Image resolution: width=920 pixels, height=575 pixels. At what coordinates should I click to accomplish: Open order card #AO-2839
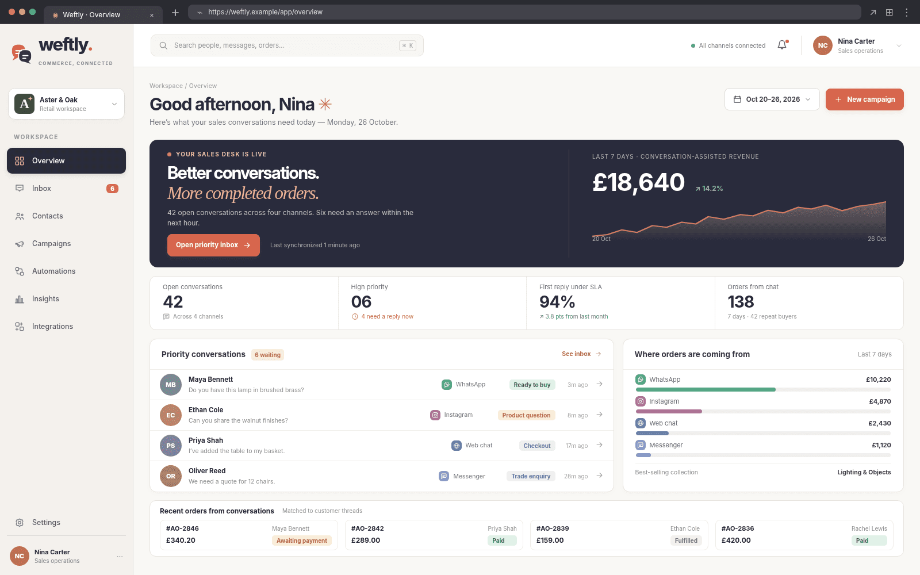click(x=619, y=535)
